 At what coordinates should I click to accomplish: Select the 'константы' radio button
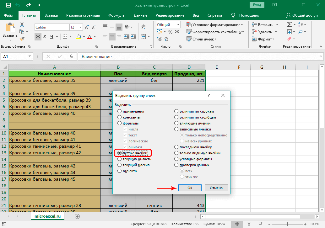tap(119, 117)
